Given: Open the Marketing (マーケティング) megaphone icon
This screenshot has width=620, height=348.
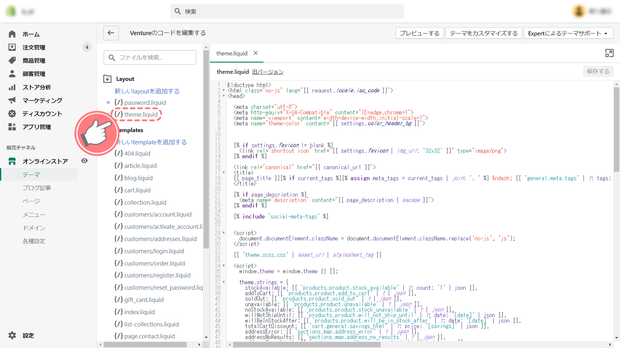Looking at the screenshot, I should pyautogui.click(x=12, y=100).
